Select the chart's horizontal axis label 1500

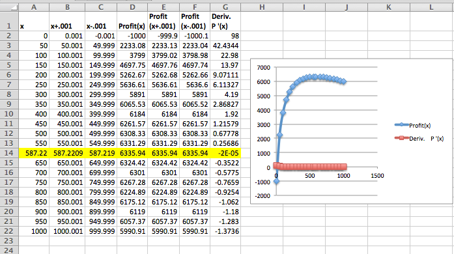click(377, 175)
